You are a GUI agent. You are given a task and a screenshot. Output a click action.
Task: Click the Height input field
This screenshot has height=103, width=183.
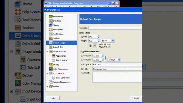pos(93,41)
